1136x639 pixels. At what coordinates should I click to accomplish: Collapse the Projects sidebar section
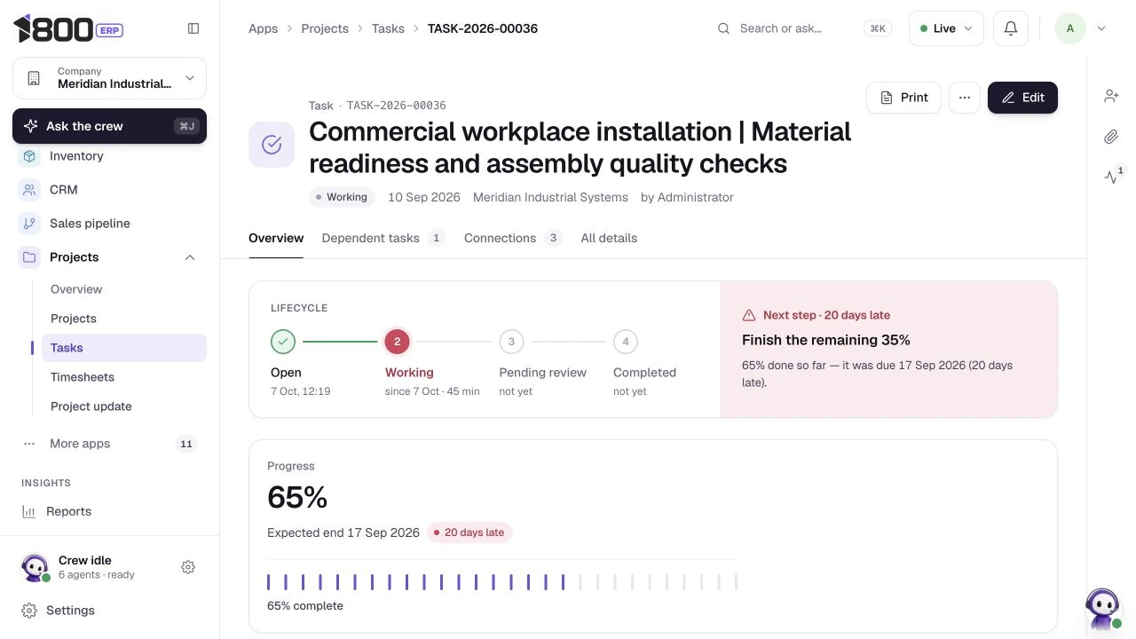189,257
